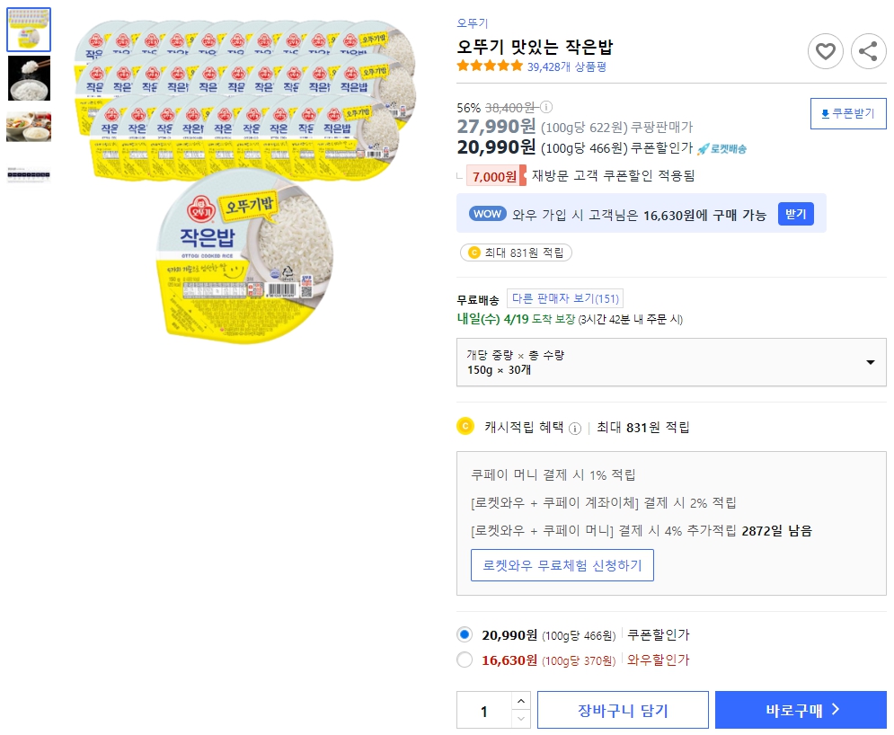Click the WOW membership badge
This screenshot has width=894, height=735.
click(x=488, y=213)
